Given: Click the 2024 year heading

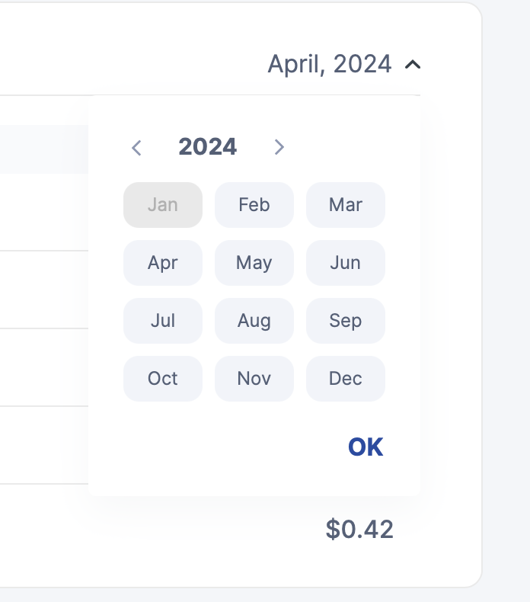Looking at the screenshot, I should [207, 146].
